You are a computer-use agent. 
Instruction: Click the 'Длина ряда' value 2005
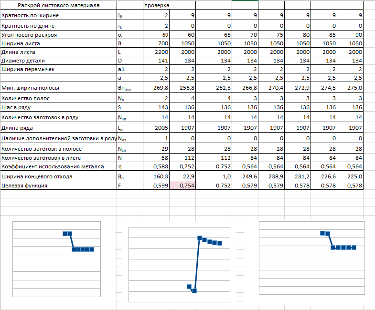click(x=156, y=128)
